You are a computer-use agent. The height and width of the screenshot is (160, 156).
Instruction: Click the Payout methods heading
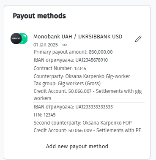point(39,16)
